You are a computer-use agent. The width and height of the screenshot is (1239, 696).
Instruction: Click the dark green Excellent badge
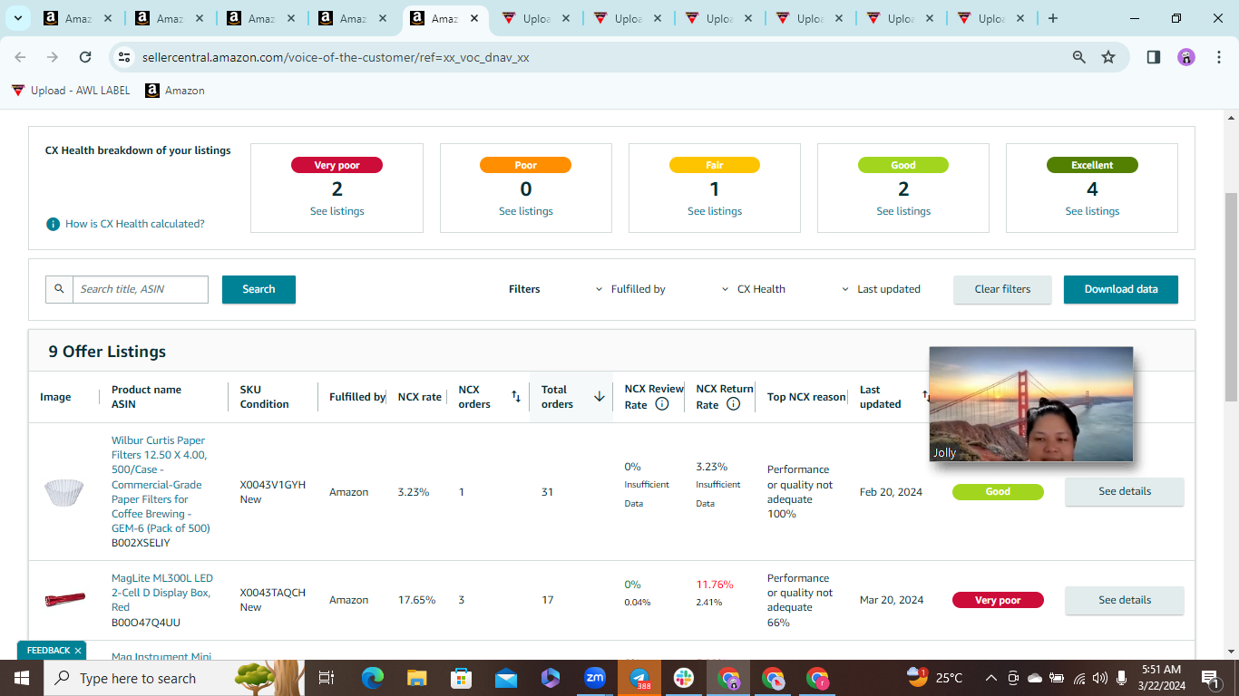(1092, 165)
